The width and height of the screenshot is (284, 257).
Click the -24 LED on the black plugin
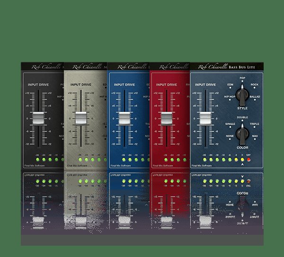click(44, 160)
